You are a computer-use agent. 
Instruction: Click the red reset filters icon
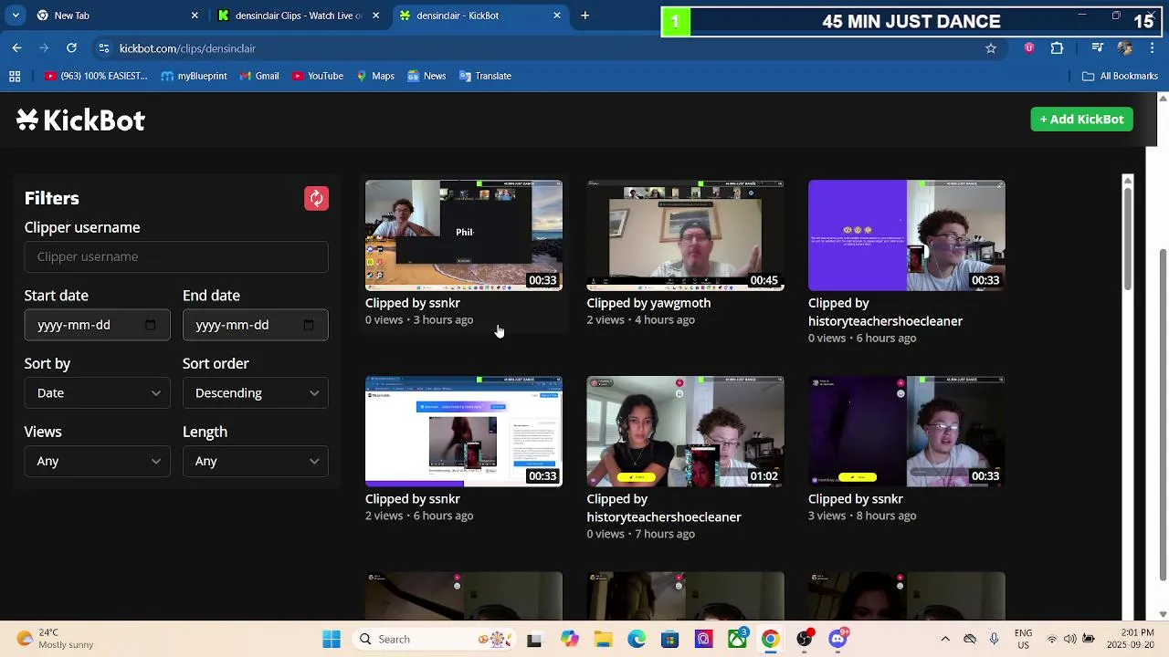point(316,198)
